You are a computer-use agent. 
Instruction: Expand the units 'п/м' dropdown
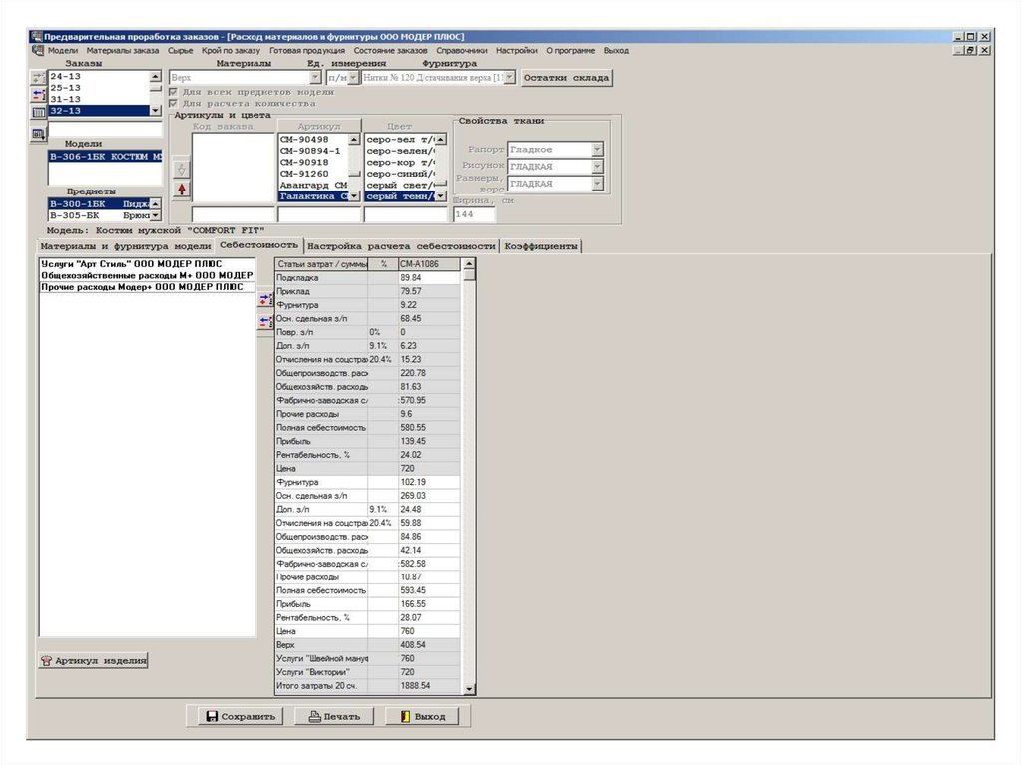tap(353, 77)
